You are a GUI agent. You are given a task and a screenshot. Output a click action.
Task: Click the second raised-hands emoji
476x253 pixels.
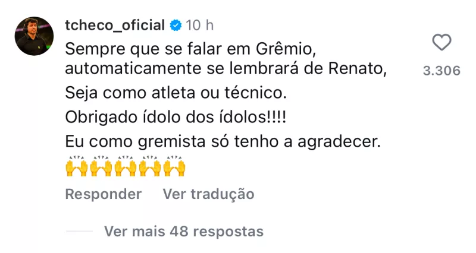[101, 166]
